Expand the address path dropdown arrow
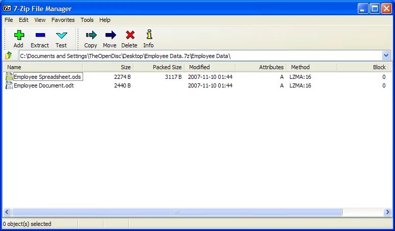395x231 pixels. coord(386,55)
